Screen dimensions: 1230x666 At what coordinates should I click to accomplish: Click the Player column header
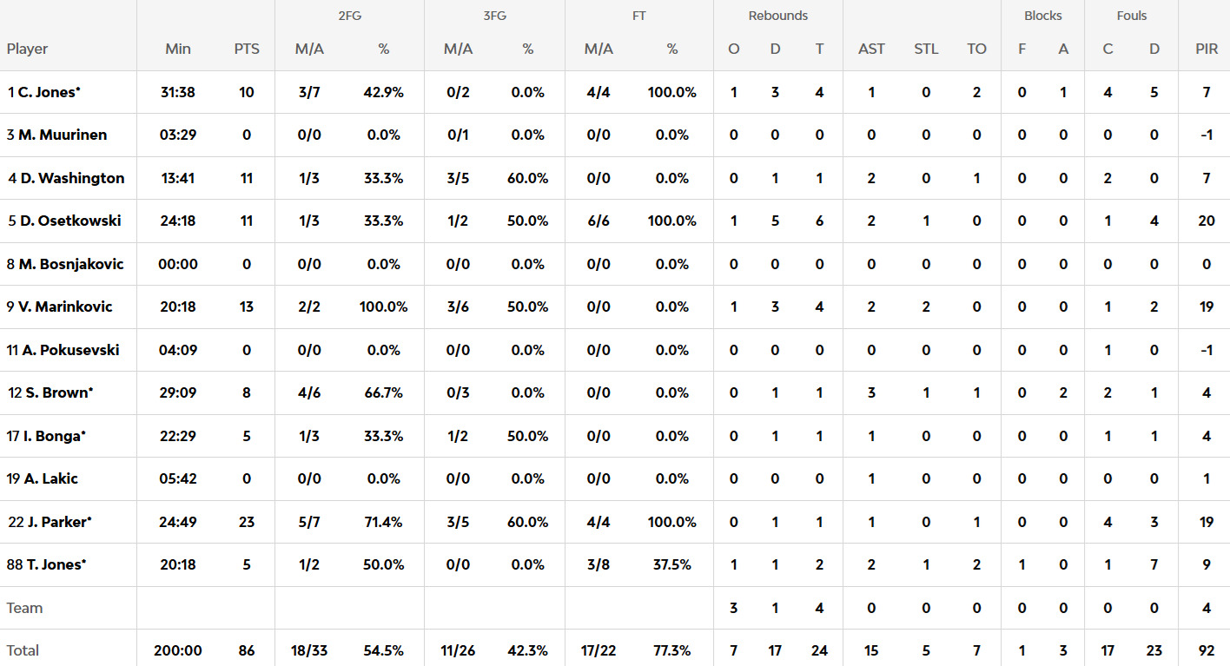[x=28, y=49]
